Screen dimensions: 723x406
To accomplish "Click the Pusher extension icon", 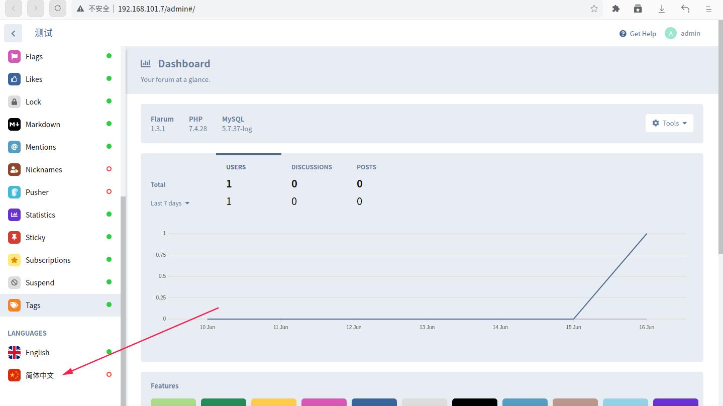I will tap(14, 192).
